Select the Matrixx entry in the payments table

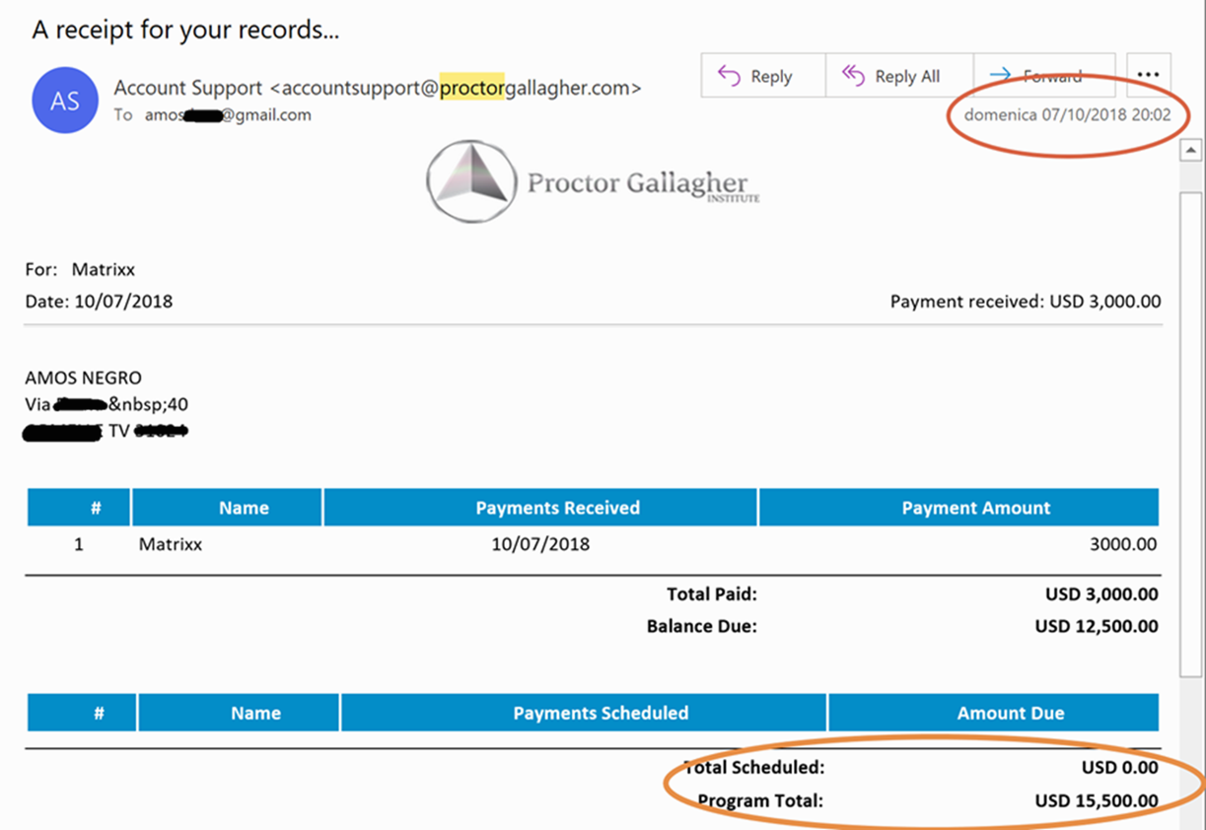pyautogui.click(x=170, y=543)
